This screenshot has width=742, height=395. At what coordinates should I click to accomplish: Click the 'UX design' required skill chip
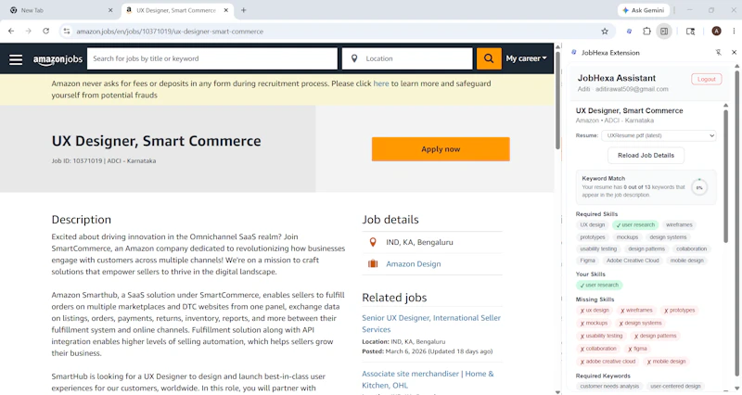coord(592,224)
